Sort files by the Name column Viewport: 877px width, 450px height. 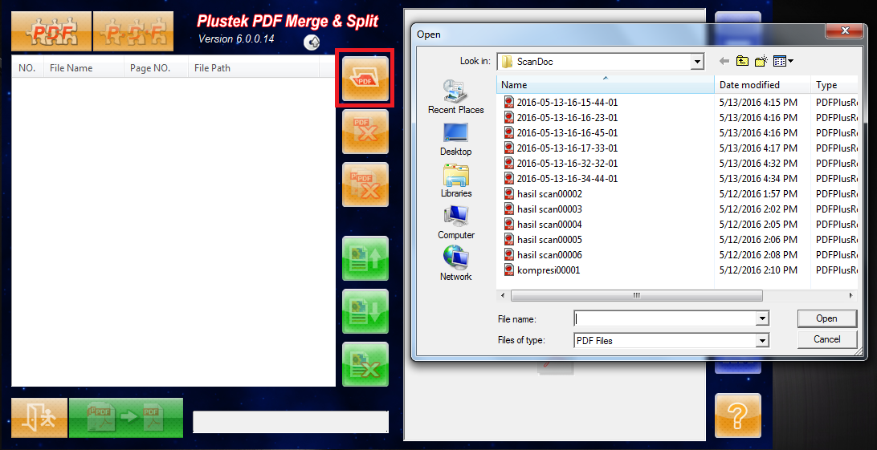pos(606,85)
